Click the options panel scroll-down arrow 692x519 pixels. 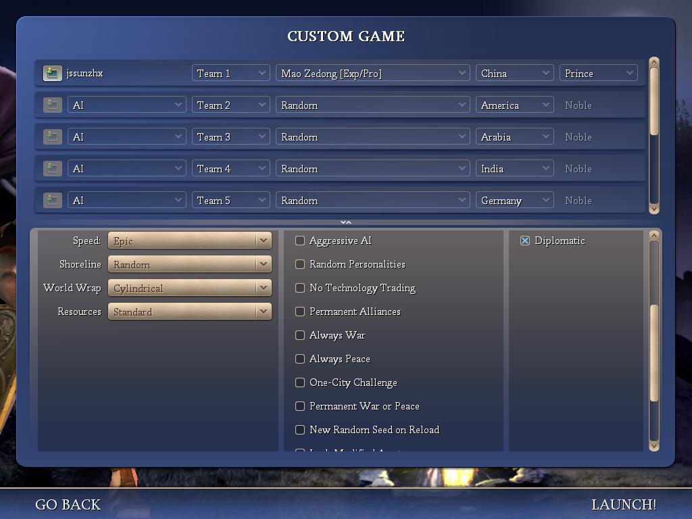click(654, 446)
